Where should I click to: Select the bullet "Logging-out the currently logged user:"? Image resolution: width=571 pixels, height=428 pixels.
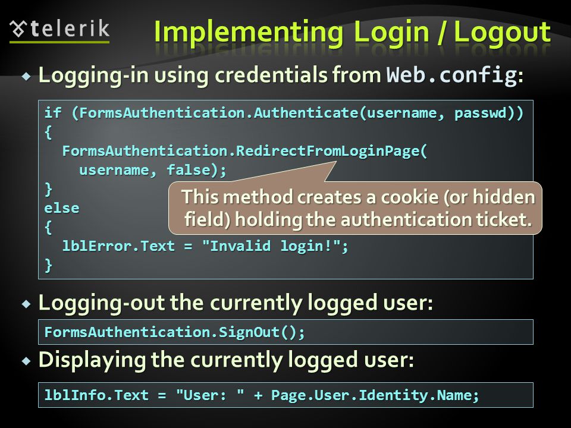click(236, 303)
